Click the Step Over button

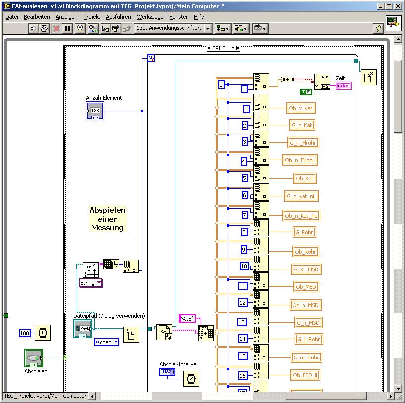pyautogui.click(x=116, y=28)
